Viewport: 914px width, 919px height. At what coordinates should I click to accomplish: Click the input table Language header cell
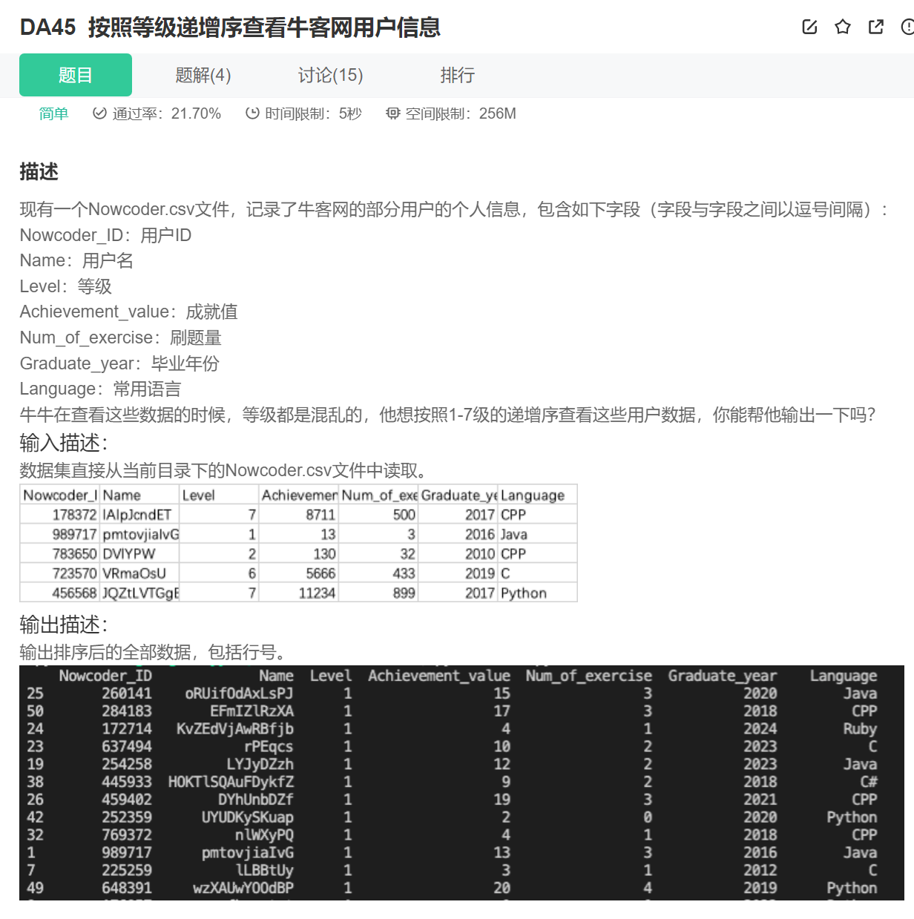537,495
